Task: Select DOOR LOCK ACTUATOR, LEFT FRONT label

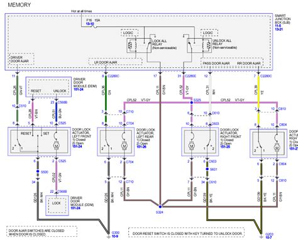Action: pos(82,133)
